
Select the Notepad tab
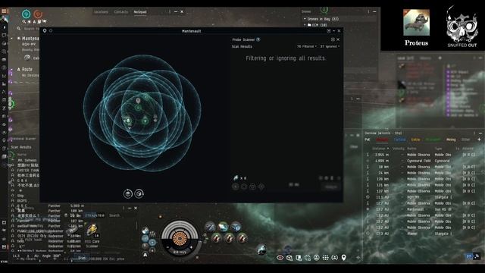tap(140, 12)
